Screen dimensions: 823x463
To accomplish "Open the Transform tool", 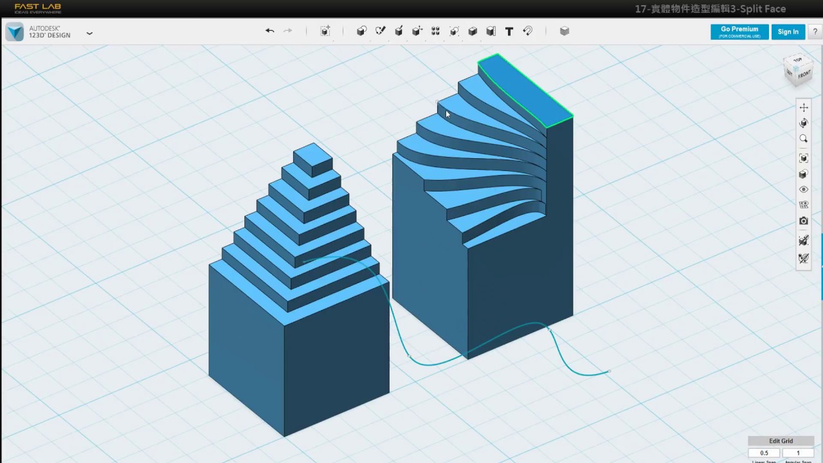I will point(325,31).
